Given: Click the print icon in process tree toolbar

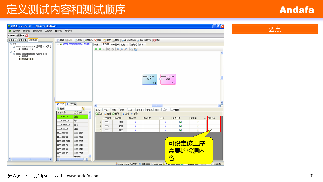Looking at the screenshot, I should point(132,49).
